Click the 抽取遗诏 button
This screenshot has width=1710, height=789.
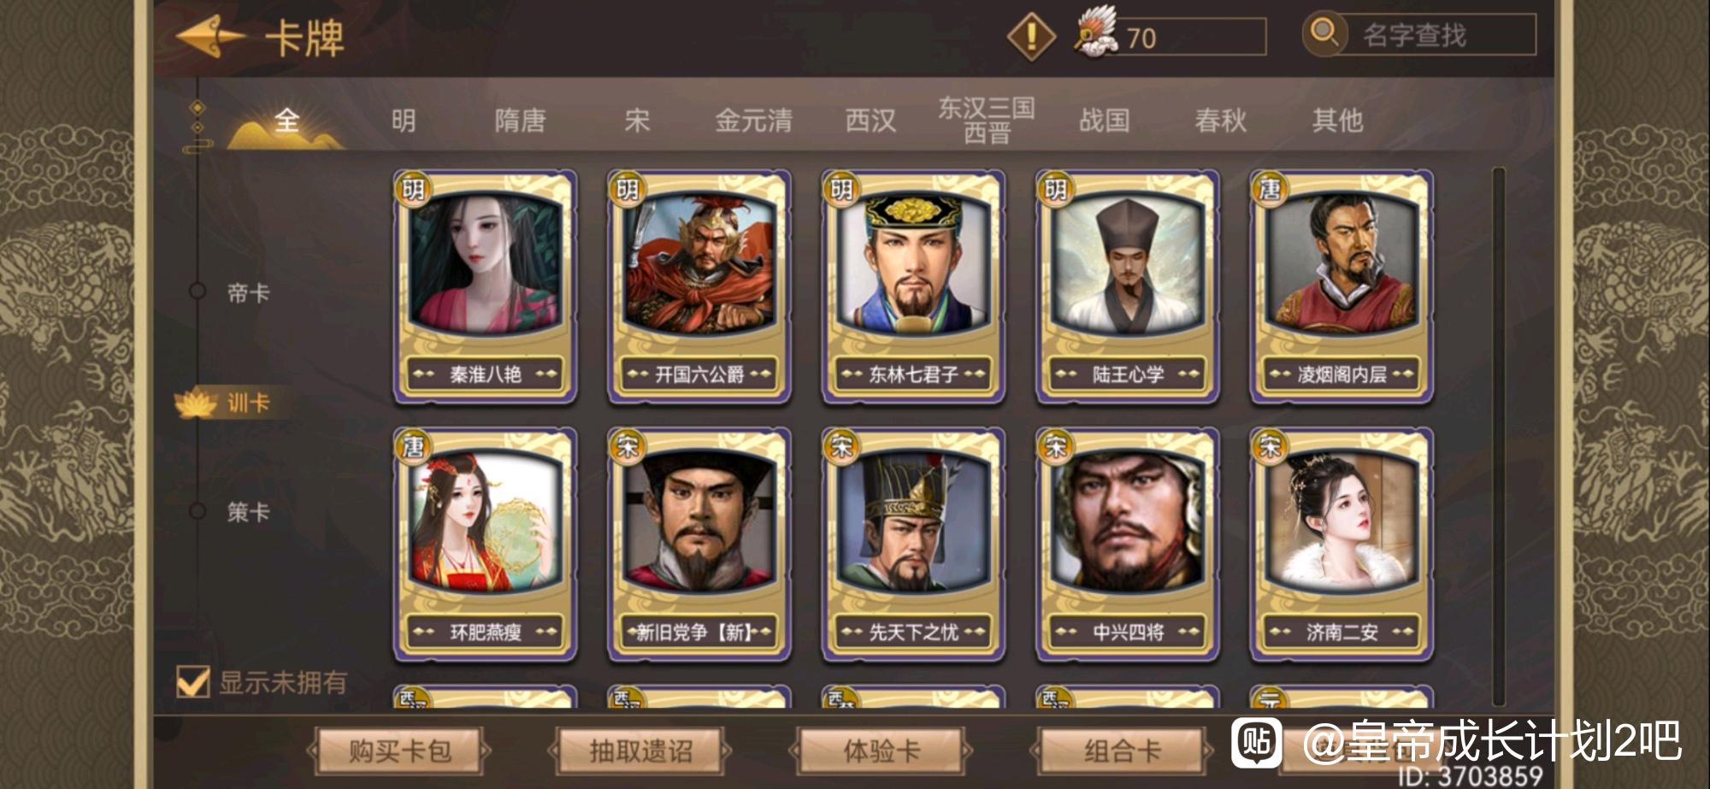coord(640,751)
